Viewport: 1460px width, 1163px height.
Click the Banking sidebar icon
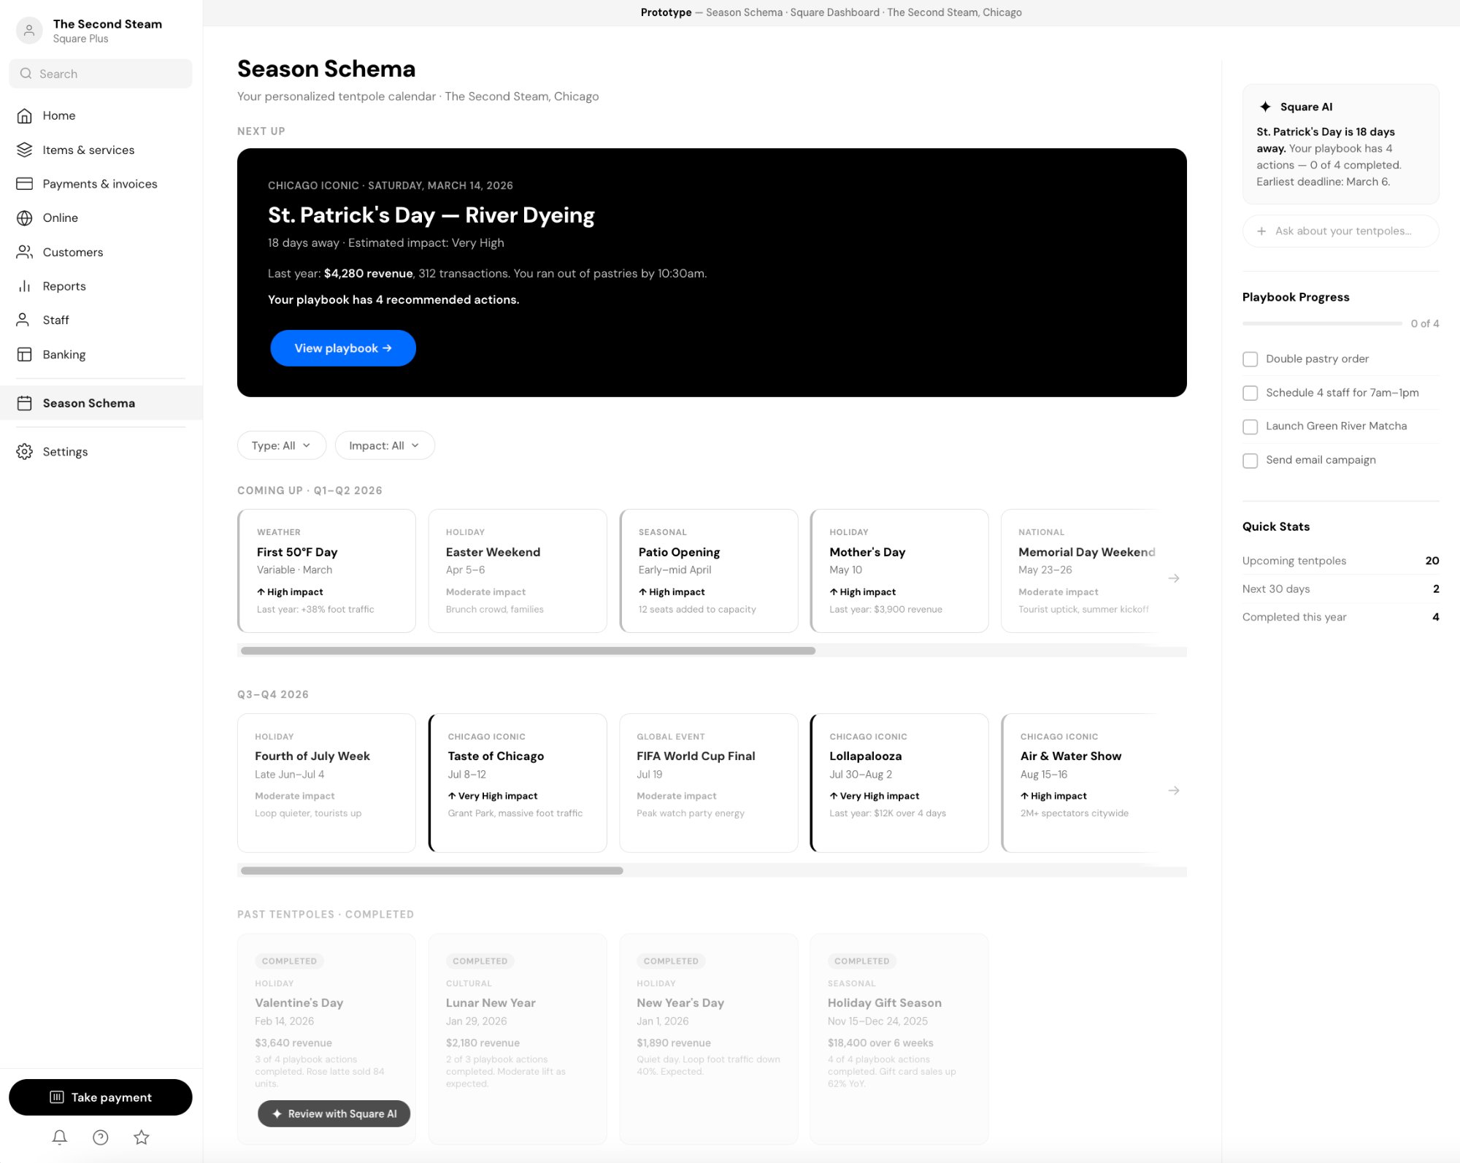tap(24, 354)
